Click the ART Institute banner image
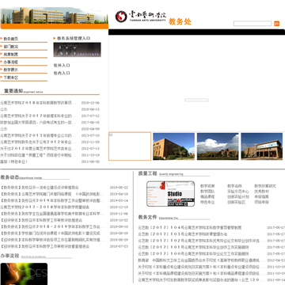The width and height of the screenshot is (285, 285). point(77,50)
